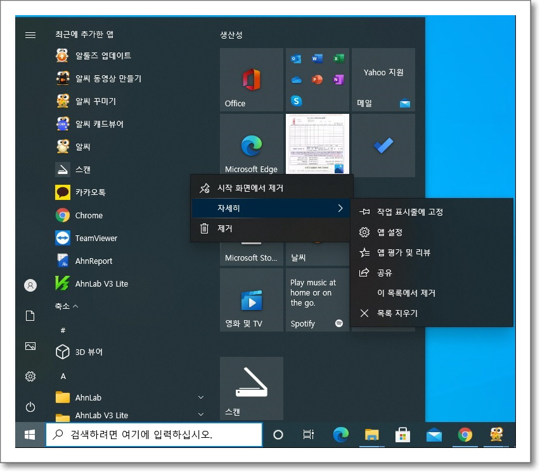Click 이 목록에서 제거
This screenshot has width=540, height=472.
(432, 293)
